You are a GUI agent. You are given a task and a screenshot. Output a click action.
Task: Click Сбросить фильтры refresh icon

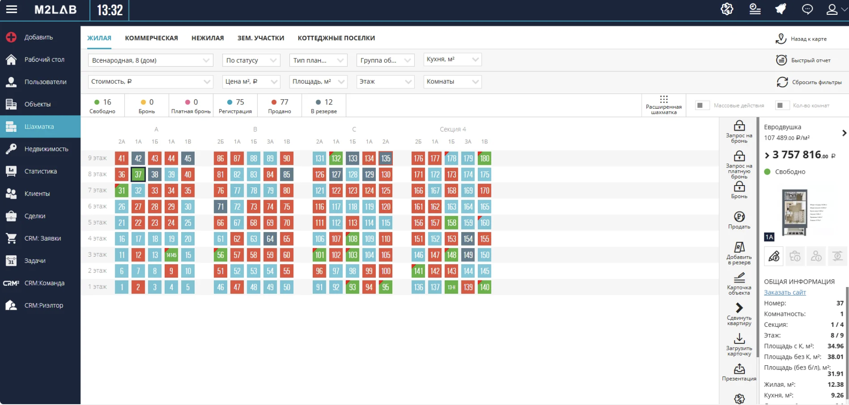tap(782, 82)
